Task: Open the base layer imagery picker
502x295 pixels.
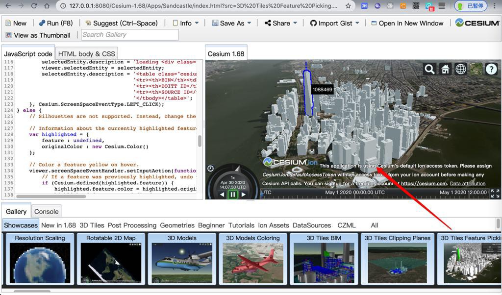Action: [476, 69]
